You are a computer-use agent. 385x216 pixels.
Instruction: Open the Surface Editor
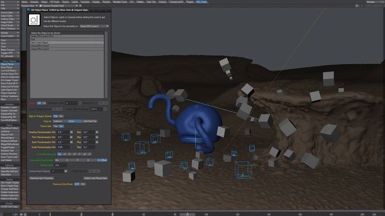[x=10, y=19]
